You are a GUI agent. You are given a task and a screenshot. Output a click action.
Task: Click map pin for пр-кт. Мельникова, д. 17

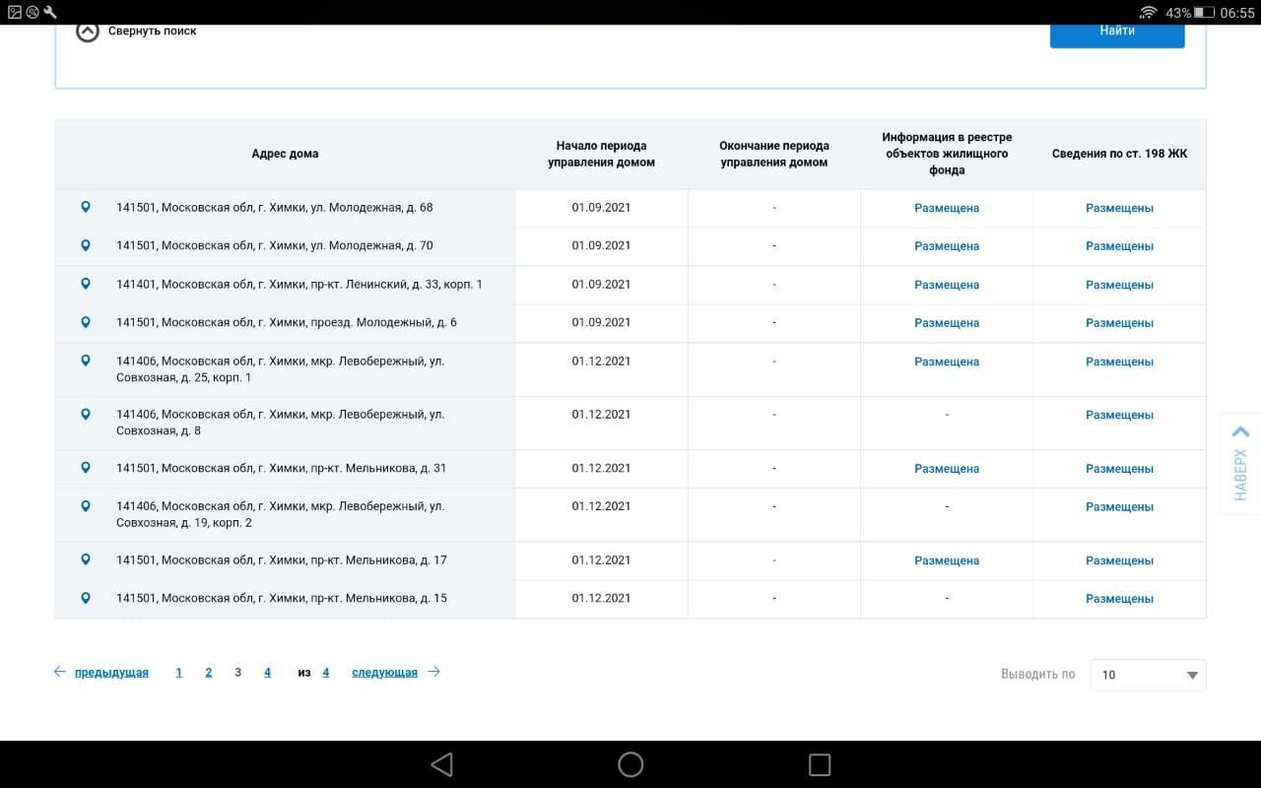pos(86,559)
